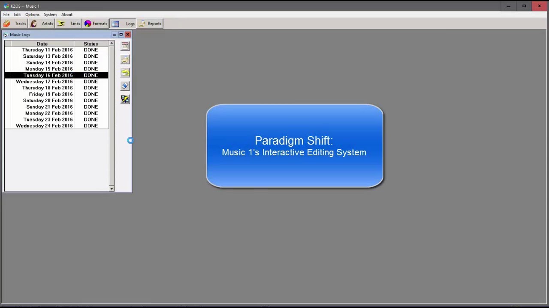
Task: Select the Monday 15 Feb 2016 log
Action: tap(56, 69)
